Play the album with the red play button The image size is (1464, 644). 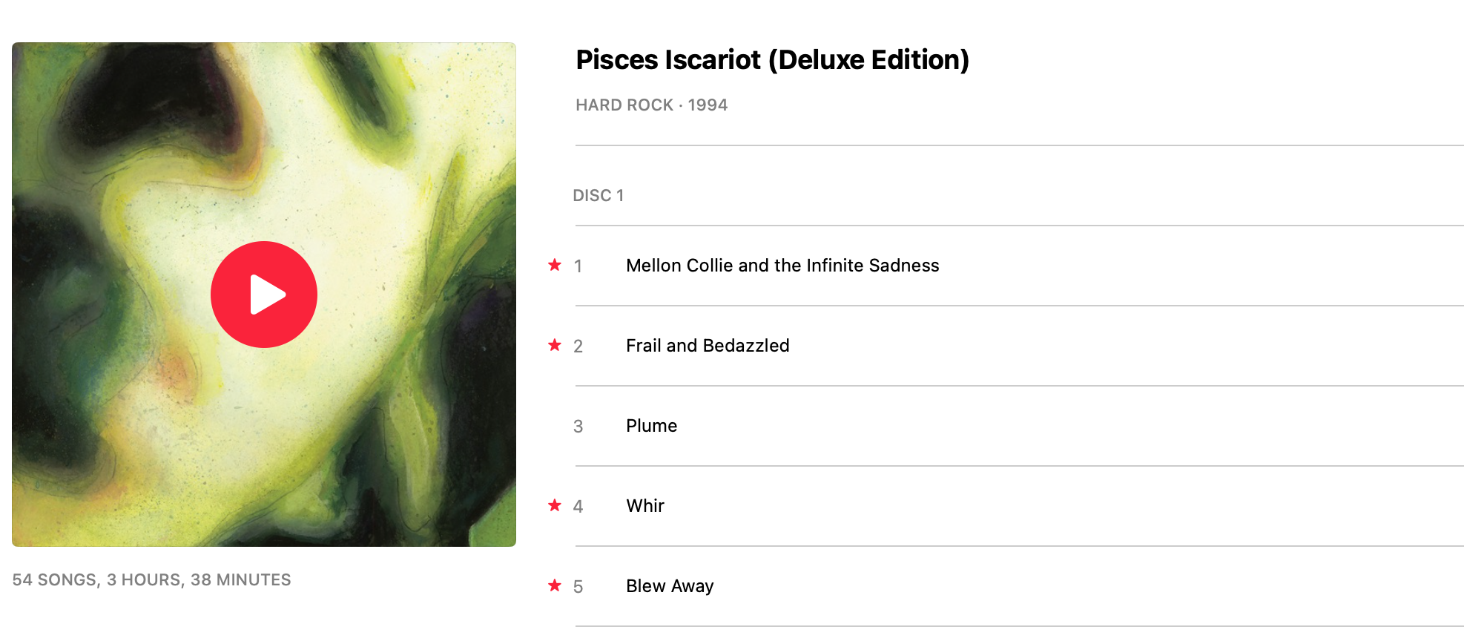264,295
